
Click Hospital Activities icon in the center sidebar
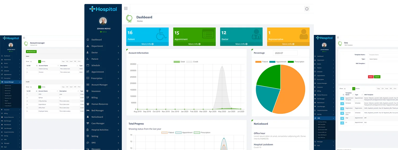(x=88, y=130)
